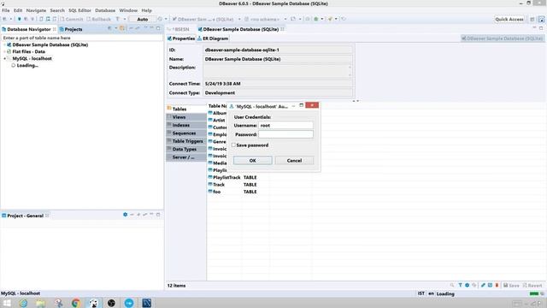
Task: Open the Data Types section
Action: [x=186, y=149]
